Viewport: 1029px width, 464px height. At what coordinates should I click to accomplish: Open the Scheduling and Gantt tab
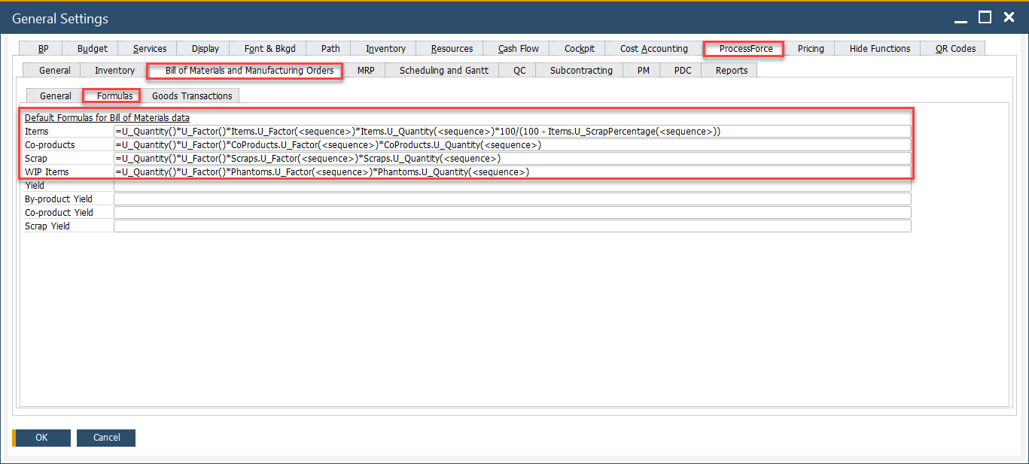pyautogui.click(x=443, y=71)
